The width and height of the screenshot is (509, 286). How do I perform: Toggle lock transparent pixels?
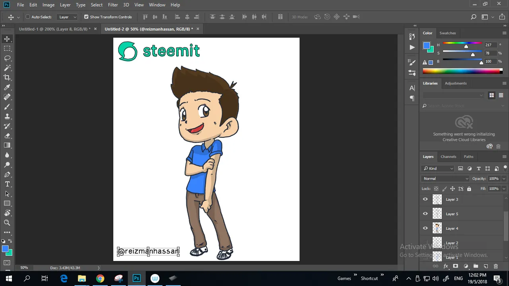(436, 189)
